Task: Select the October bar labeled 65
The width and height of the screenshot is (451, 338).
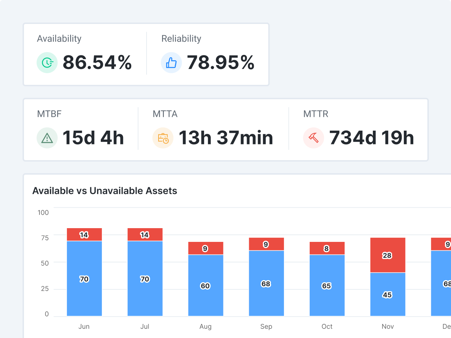Action: pos(327,286)
